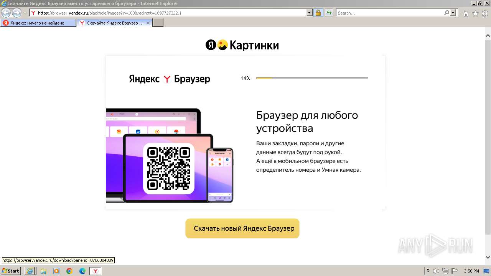Viewport: 491px width, 276px height.
Task: Click the Search input box
Action: 390,13
